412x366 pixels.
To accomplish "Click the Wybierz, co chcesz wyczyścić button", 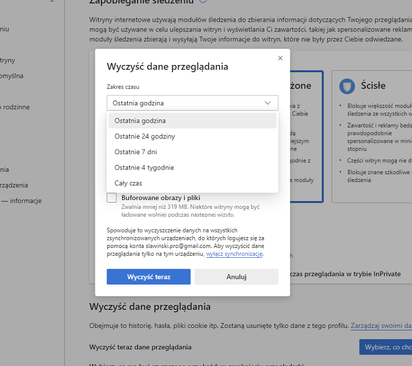I will (386, 347).
